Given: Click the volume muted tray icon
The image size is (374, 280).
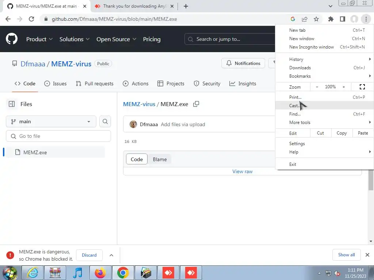Looking at the screenshot, I should coord(337,273).
